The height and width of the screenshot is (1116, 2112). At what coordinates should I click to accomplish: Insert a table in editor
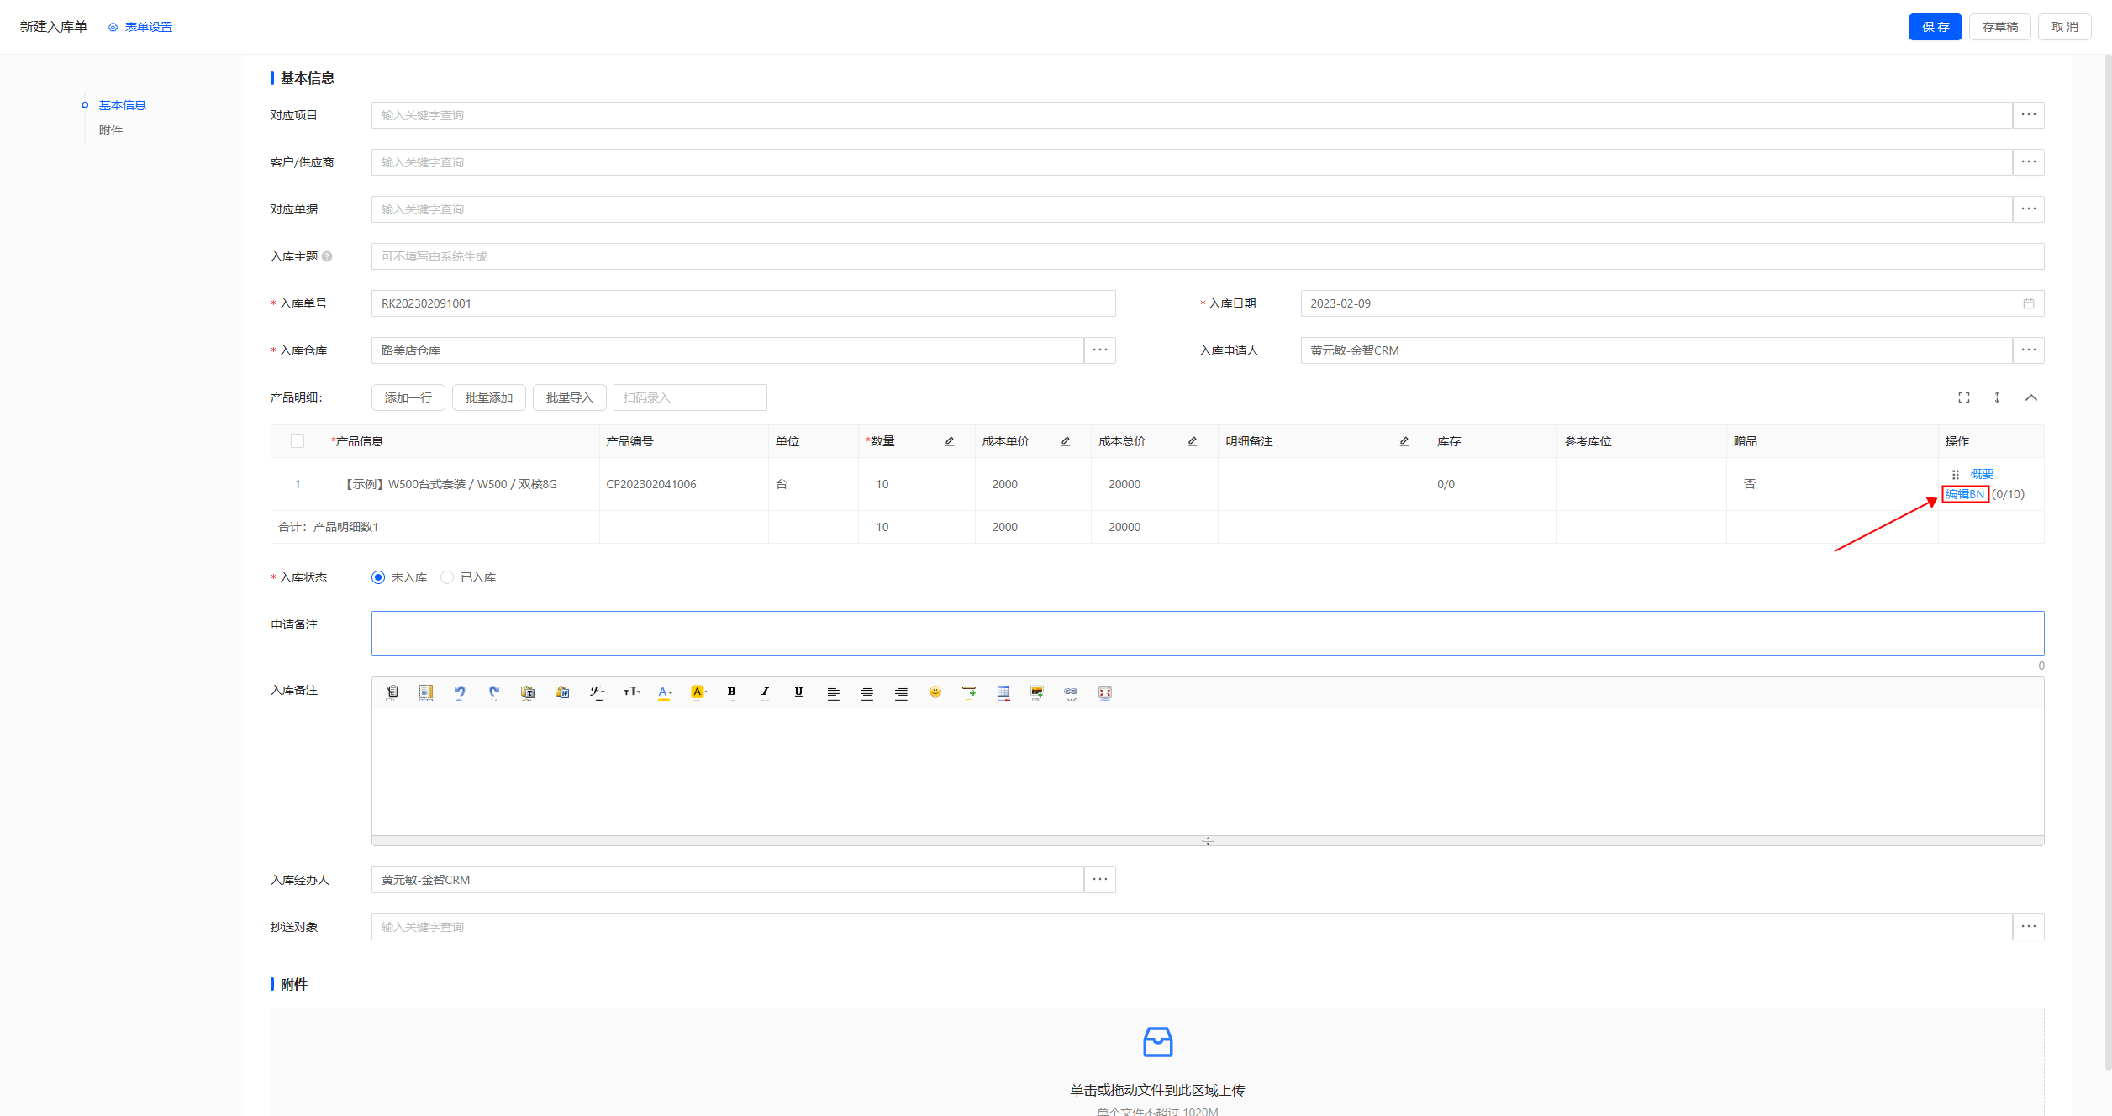point(1003,692)
